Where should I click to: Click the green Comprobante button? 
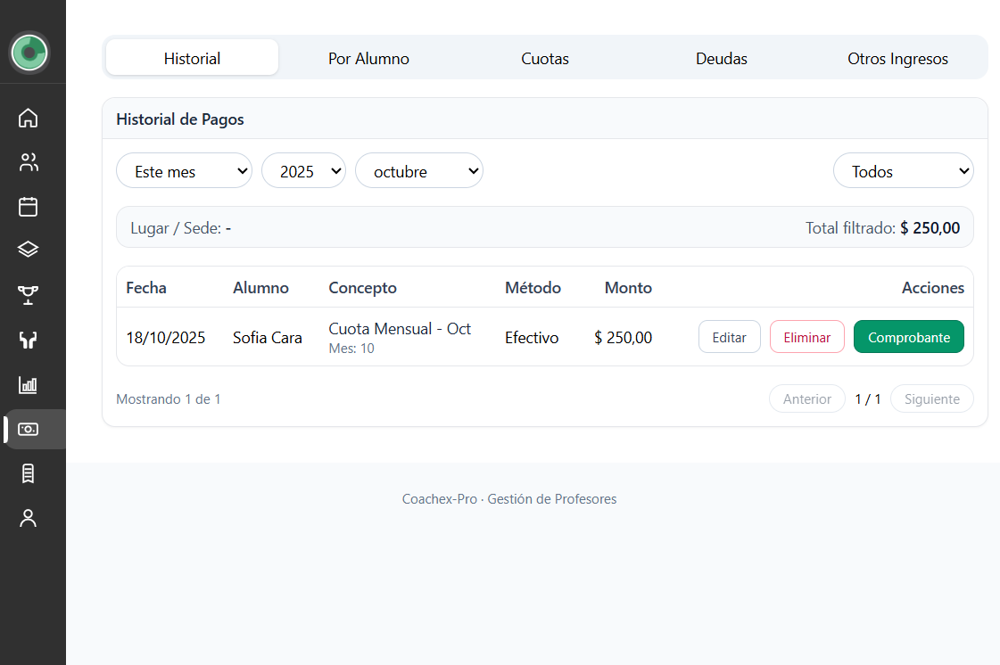point(908,337)
